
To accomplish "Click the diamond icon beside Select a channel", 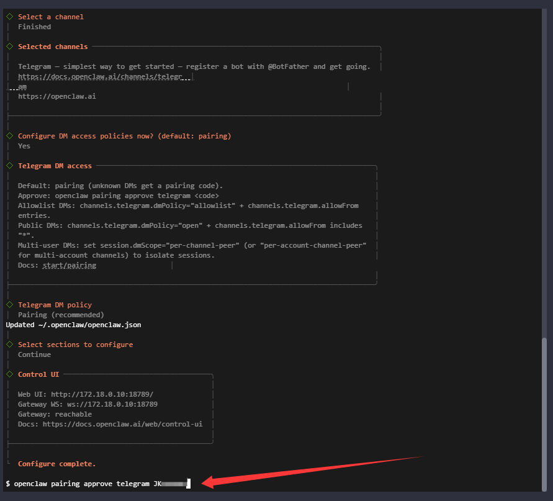I will 9,17.
